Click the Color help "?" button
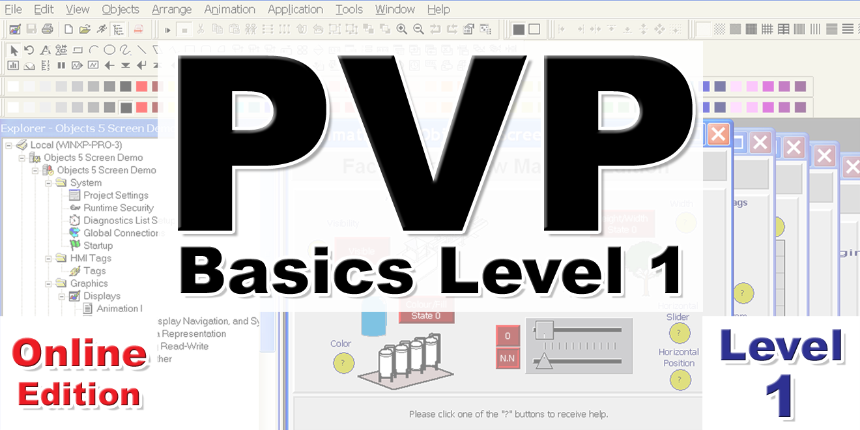The width and height of the screenshot is (860, 430). click(x=343, y=364)
